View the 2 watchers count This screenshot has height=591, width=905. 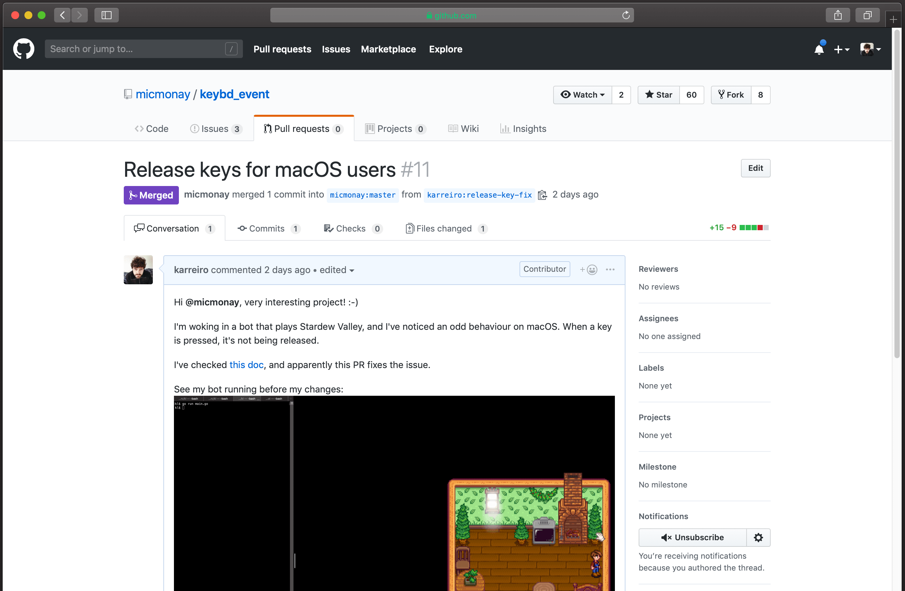pos(621,95)
